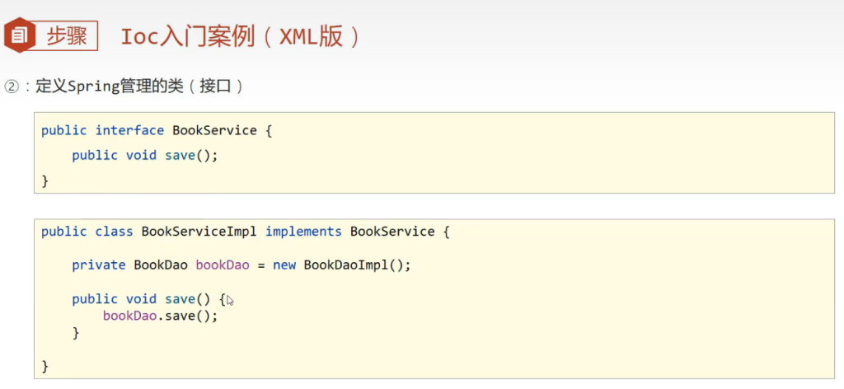Click the 步骤 label box
This screenshot has height=389, width=844.
(x=67, y=36)
